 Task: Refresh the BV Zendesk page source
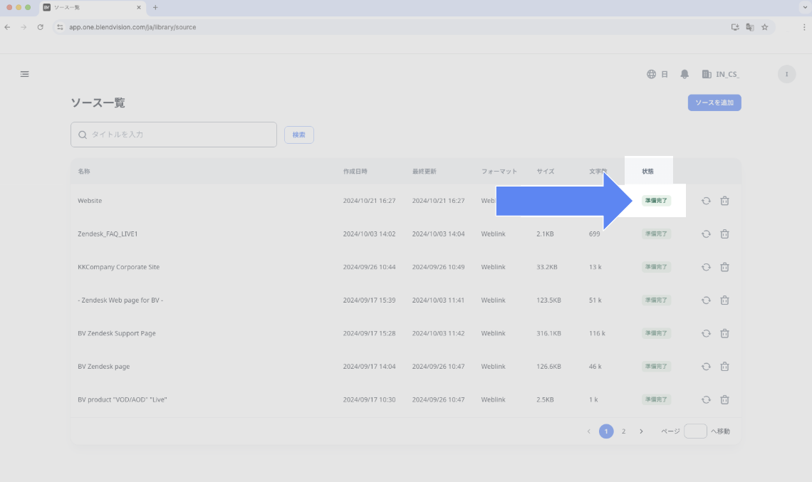(x=706, y=367)
